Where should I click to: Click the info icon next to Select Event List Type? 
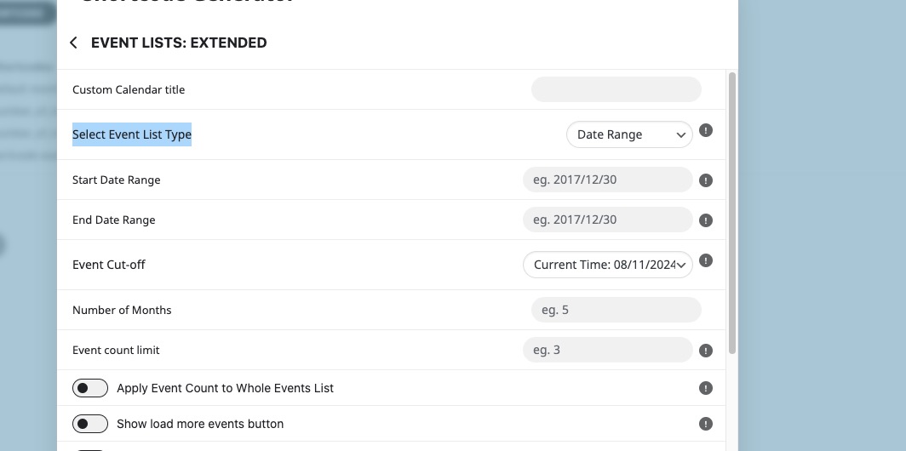(x=706, y=130)
